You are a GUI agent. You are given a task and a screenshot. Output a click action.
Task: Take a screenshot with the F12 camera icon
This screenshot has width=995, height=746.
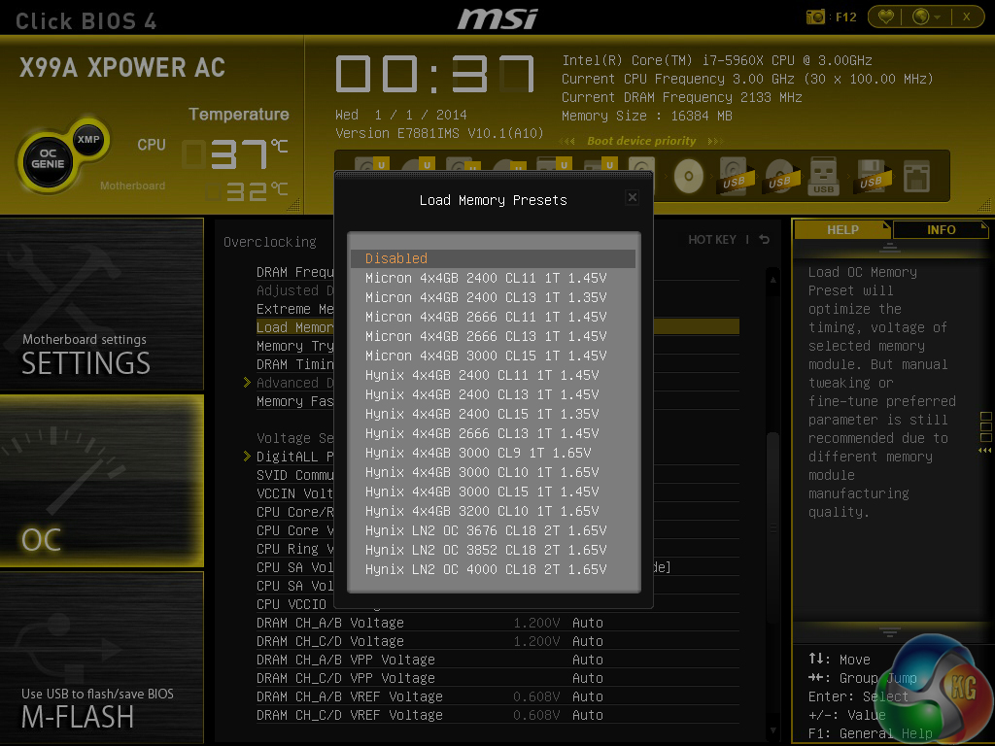(815, 17)
